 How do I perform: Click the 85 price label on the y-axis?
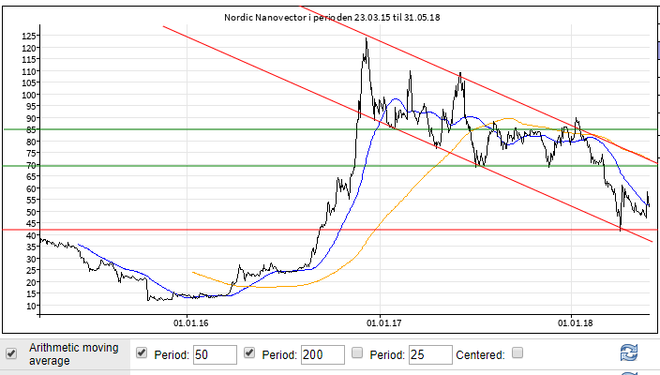pos(31,130)
